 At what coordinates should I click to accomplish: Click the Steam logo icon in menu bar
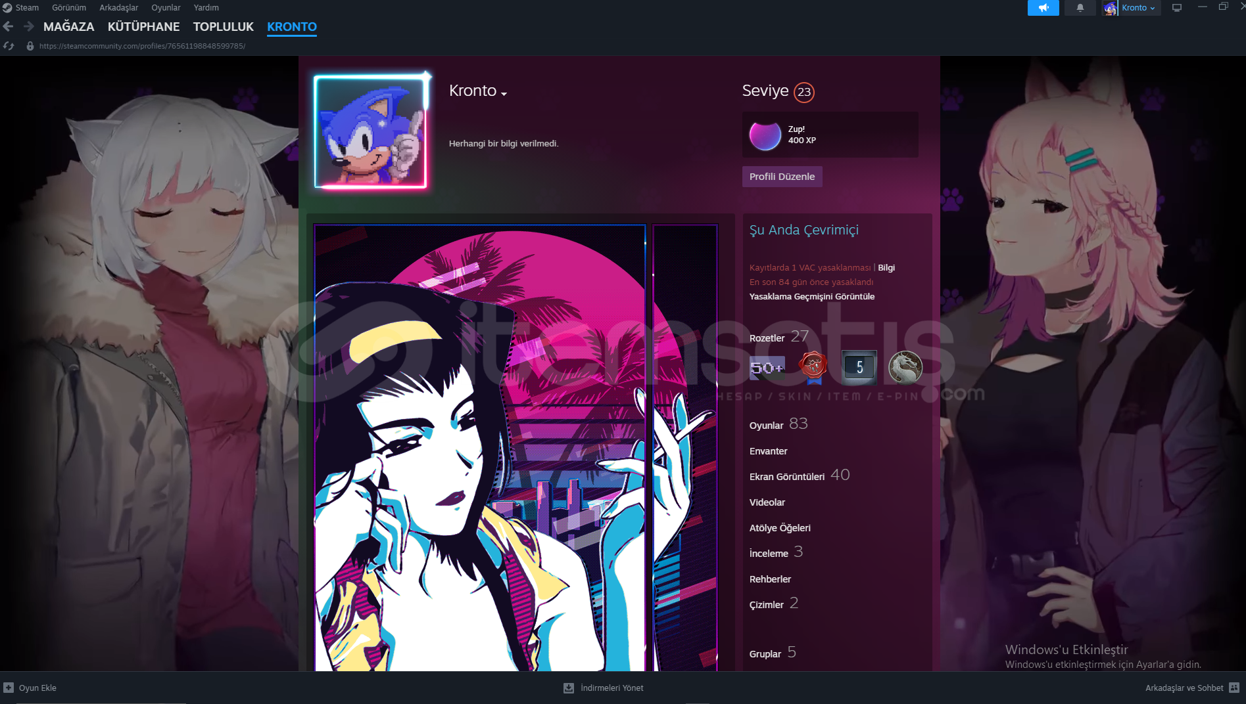pos(7,8)
